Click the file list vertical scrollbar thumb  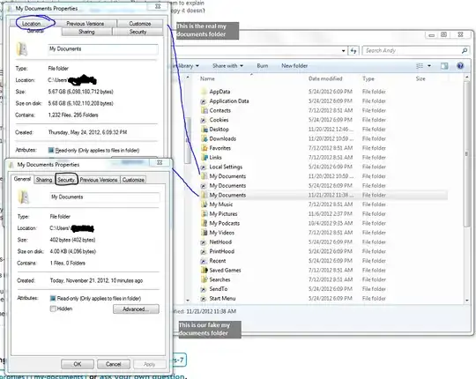coord(466,154)
